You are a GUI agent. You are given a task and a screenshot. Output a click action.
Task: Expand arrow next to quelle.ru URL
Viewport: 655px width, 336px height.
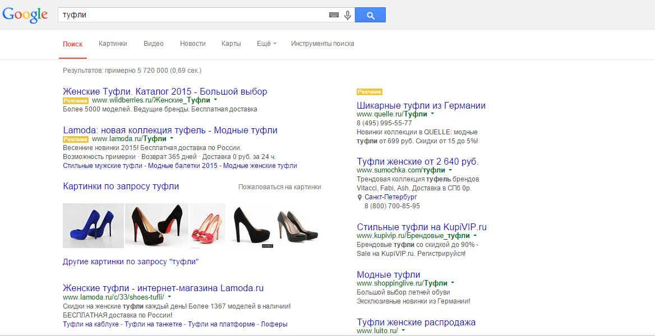(x=432, y=114)
